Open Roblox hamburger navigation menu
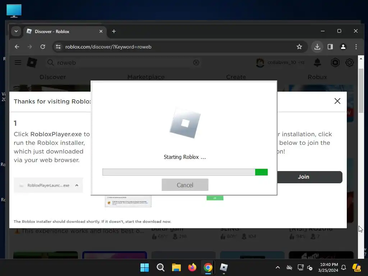This screenshot has width=368, height=276. pos(18,63)
